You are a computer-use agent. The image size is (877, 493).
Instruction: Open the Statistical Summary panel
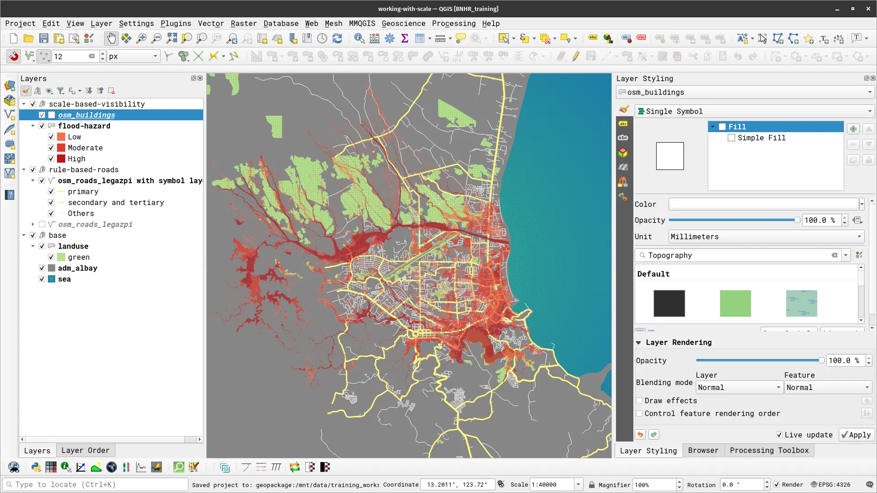[x=405, y=38]
